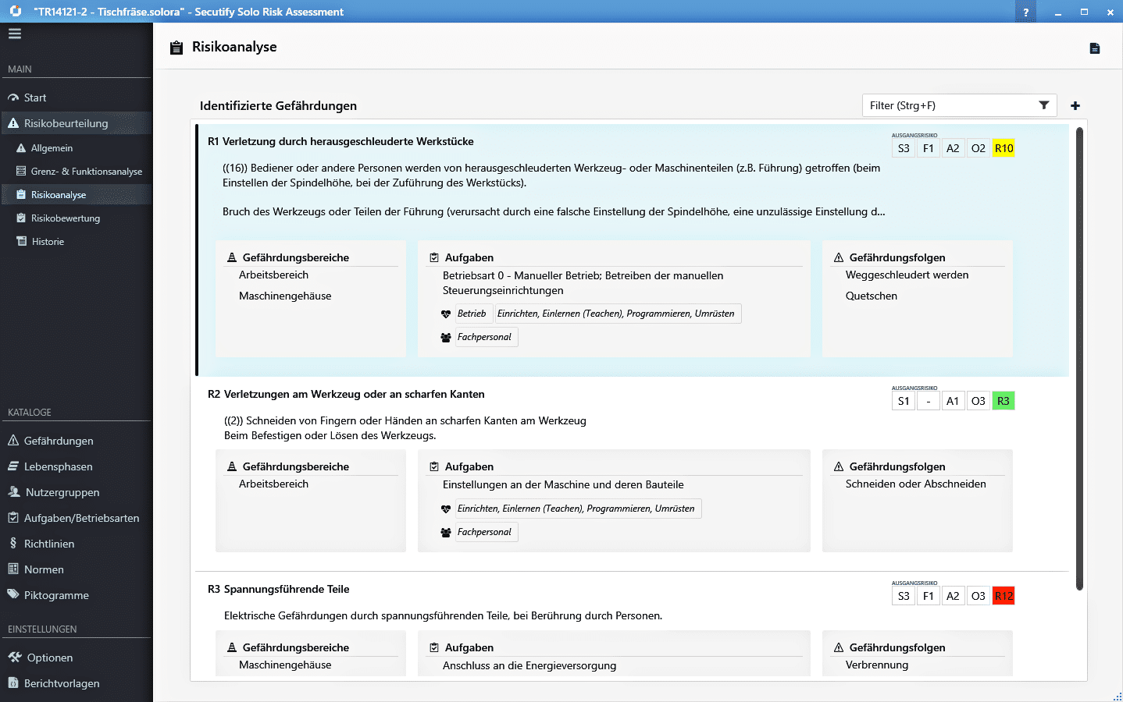Click the Identifizierte Gefährdungen heading
Image resolution: width=1123 pixels, height=702 pixels.
[278, 105]
